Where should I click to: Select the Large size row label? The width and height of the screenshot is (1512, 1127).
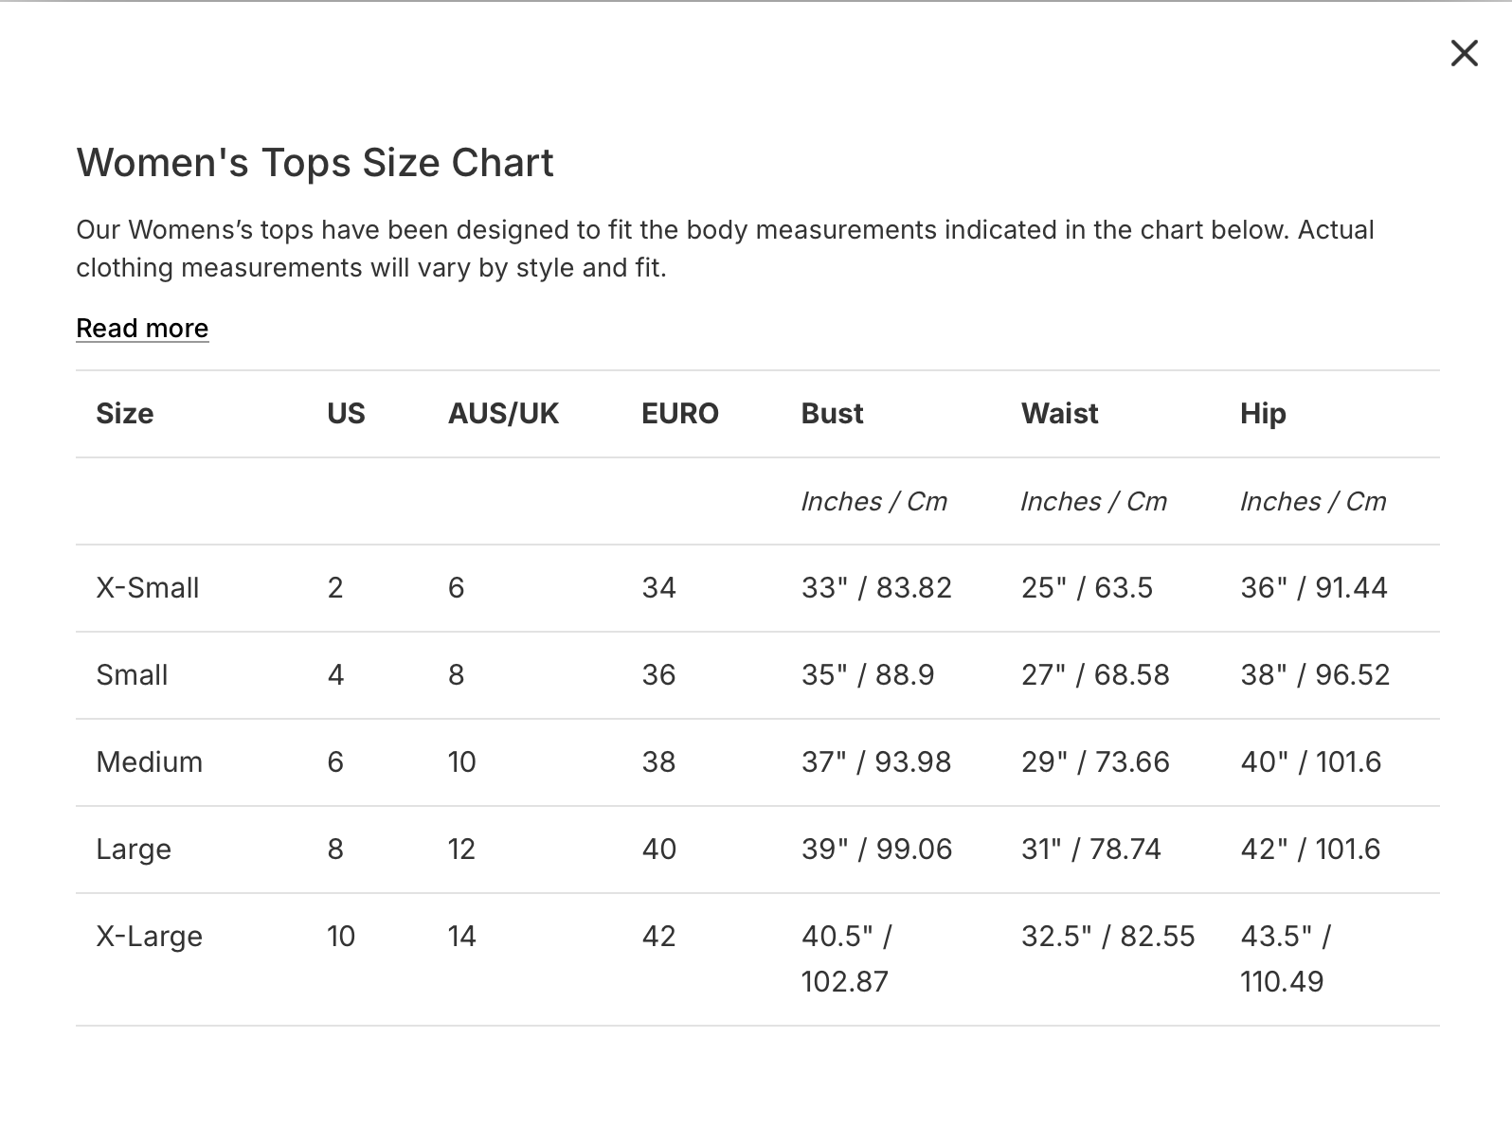coord(134,850)
